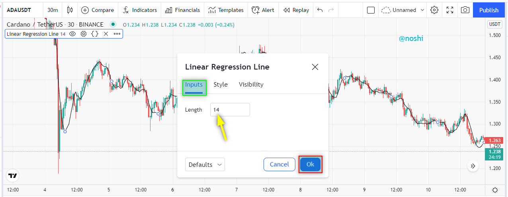This screenshot has width=508, height=197.
Task: Take a chart snapshot with camera icon
Action: [x=465, y=10]
